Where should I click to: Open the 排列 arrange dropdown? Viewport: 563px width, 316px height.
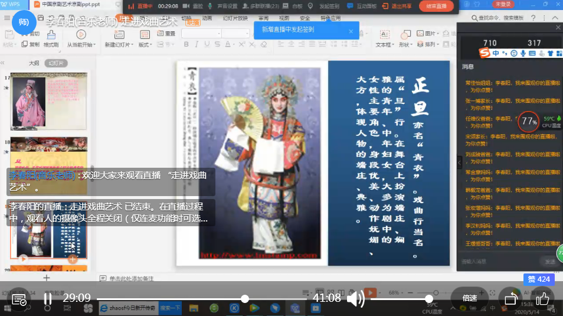click(x=428, y=44)
